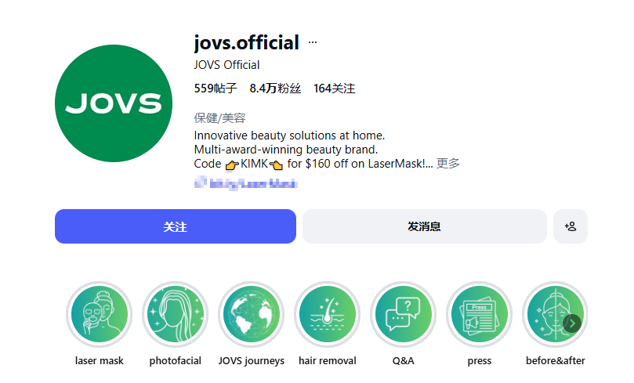Screen dimensions: 634x383
Task: Click the 保健/美容 category label
Action: pos(220,118)
